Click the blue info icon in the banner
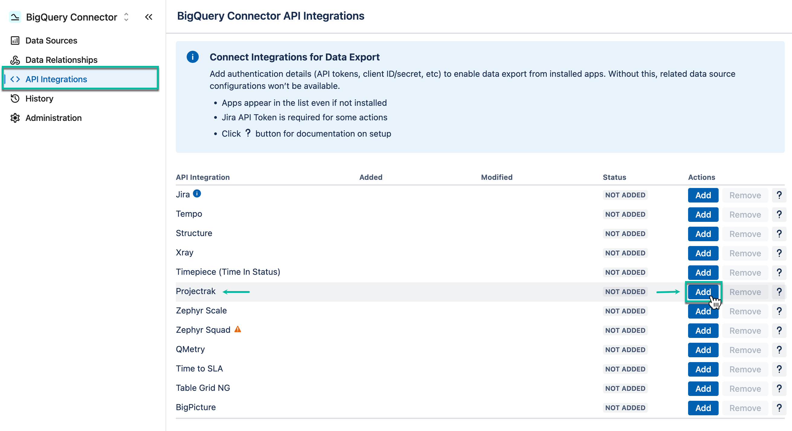This screenshot has height=431, width=792. click(193, 57)
